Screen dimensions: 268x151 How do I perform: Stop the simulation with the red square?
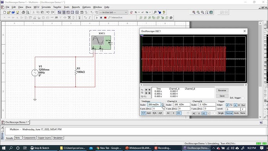point(105,18)
